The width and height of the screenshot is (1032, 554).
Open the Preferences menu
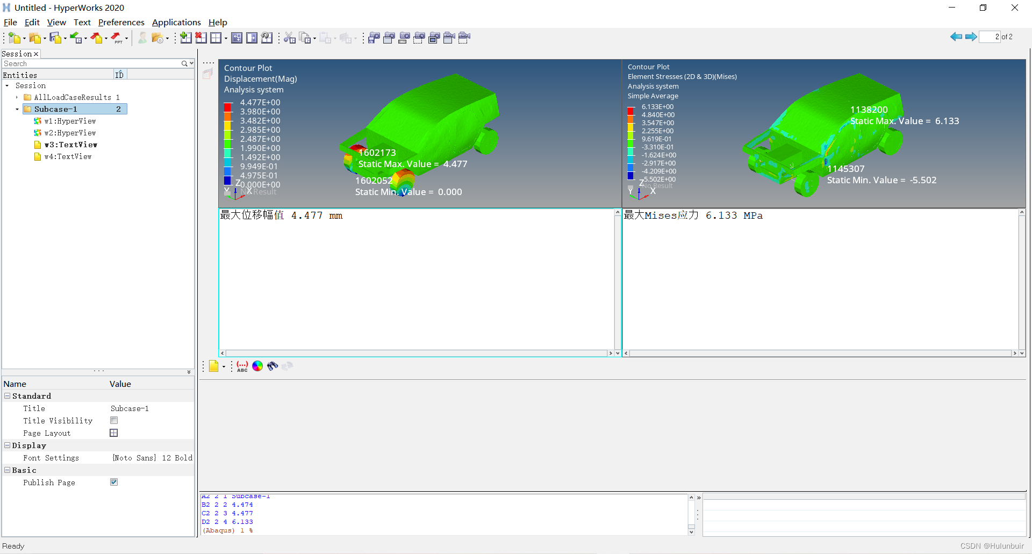121,22
